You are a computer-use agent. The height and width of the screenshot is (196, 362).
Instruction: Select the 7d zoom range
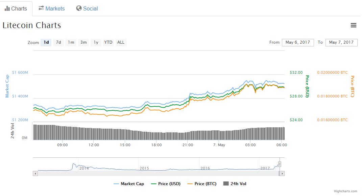(x=58, y=42)
